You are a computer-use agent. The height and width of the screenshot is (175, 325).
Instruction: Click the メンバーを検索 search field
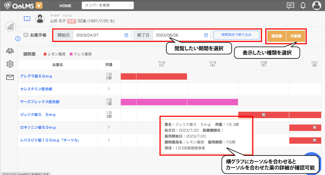[105, 5]
